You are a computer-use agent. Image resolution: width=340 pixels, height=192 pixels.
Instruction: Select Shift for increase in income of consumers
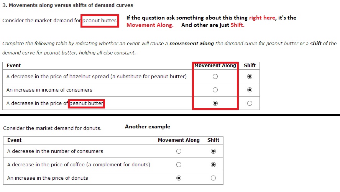point(250,90)
